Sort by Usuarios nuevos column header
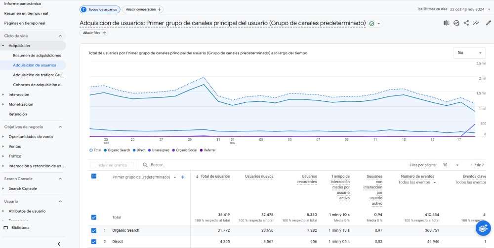Image resolution: width=494 pixels, height=248 pixels. point(259,177)
